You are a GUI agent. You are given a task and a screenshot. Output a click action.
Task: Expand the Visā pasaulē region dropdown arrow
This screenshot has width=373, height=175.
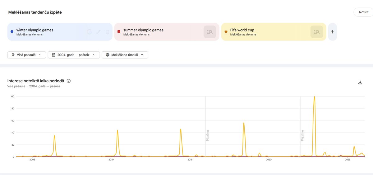click(x=40, y=55)
